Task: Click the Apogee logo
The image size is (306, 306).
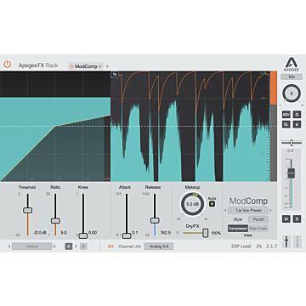Action: 291,65
